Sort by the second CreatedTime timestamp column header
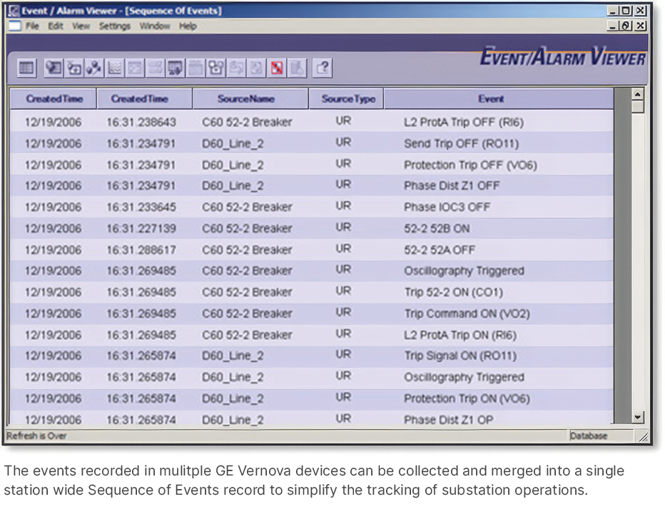 pyautogui.click(x=145, y=99)
